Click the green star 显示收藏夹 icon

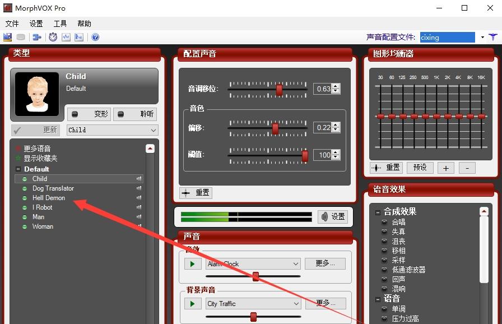(18, 158)
